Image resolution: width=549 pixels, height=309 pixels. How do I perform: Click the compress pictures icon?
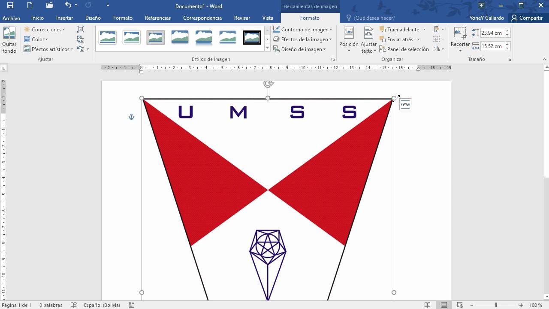coord(81,29)
